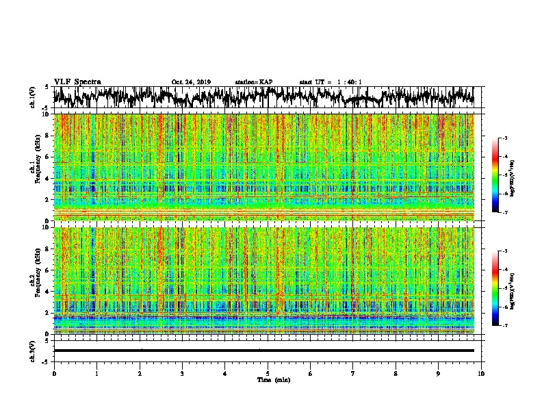542x419 pixels.
Task: Click inside the ch.2 spectrogram panel
Action: 264,281
